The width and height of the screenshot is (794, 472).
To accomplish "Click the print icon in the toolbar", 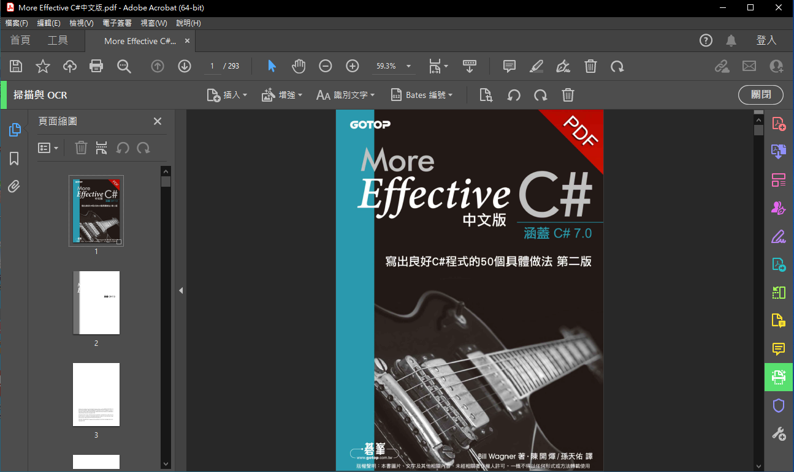I will click(96, 66).
